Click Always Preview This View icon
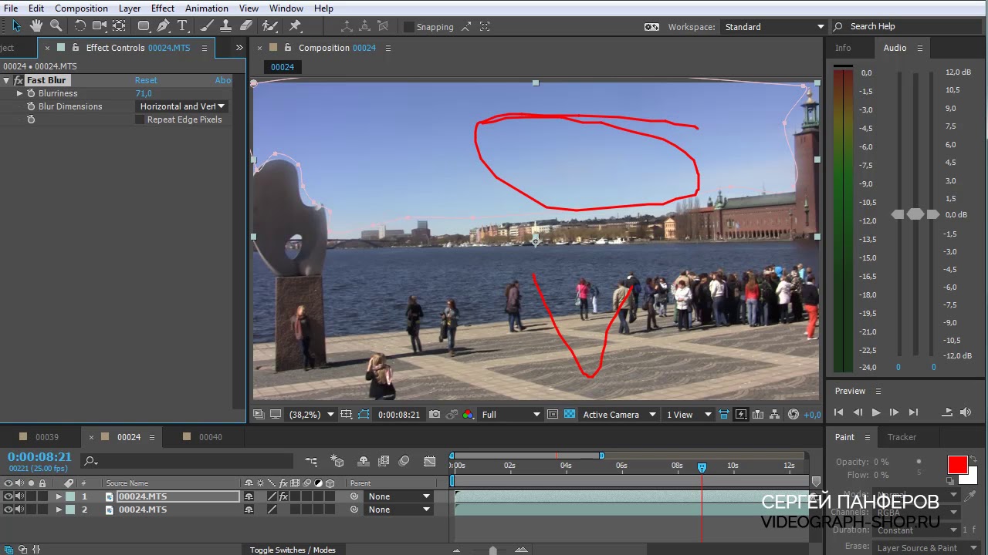The width and height of the screenshot is (988, 555). [259, 415]
